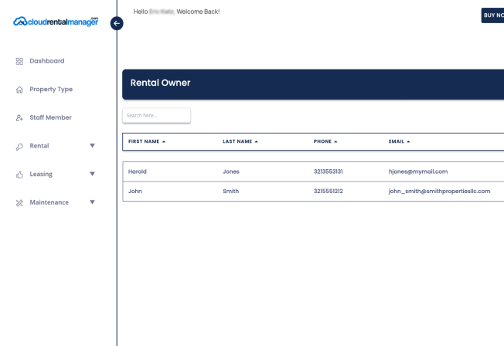Click the Cloud Rental Manager logo
Screen dimensions: 504x346
56,22
